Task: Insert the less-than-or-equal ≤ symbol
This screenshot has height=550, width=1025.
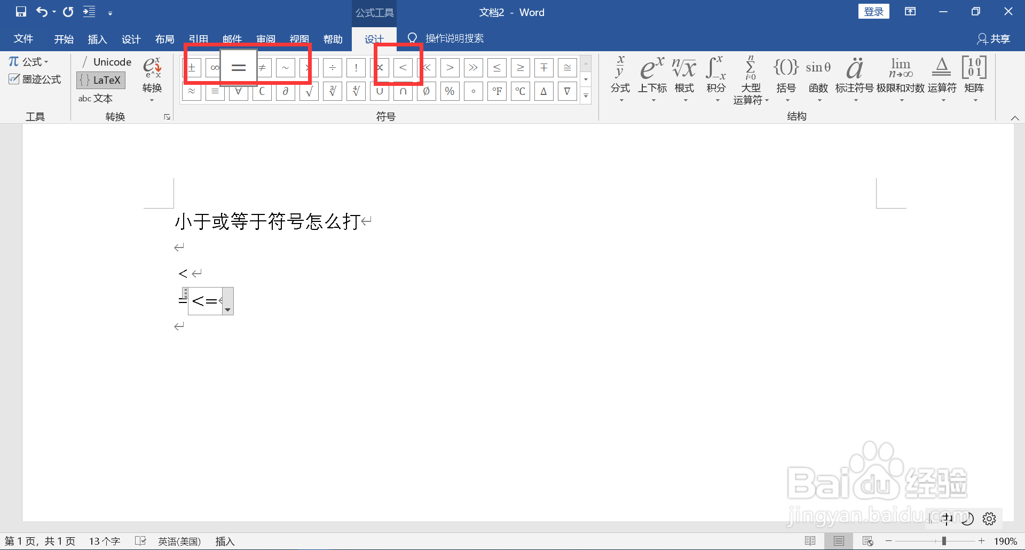Action: [x=497, y=68]
